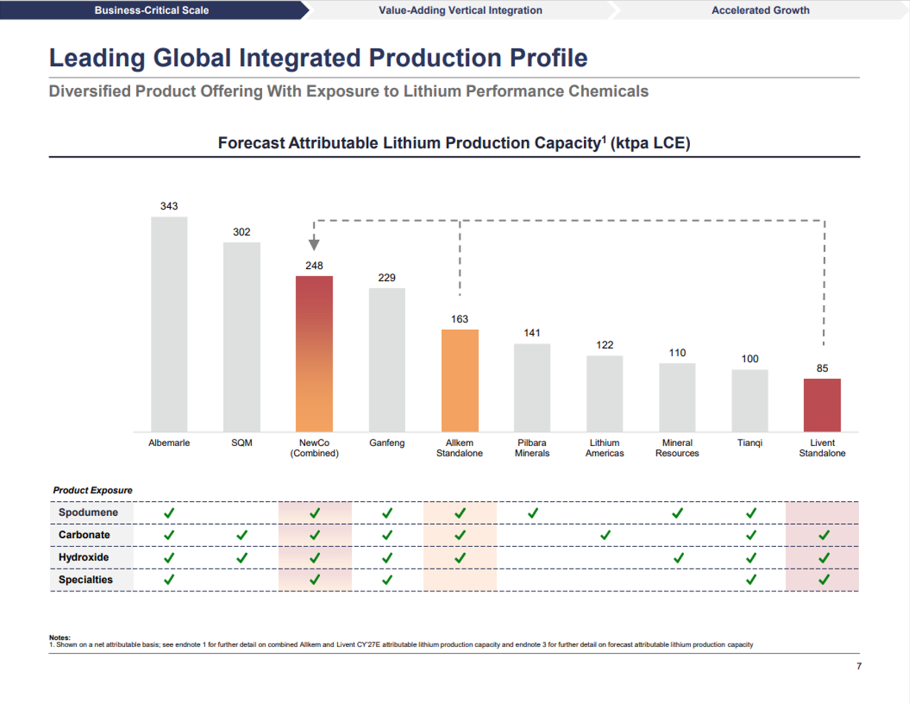The width and height of the screenshot is (910, 704).
Task: Click the red Livent Standalone bar
Action: tap(822, 405)
